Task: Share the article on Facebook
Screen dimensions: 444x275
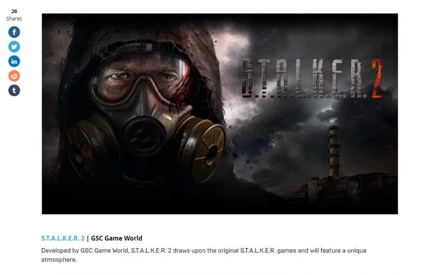Action: click(x=14, y=32)
